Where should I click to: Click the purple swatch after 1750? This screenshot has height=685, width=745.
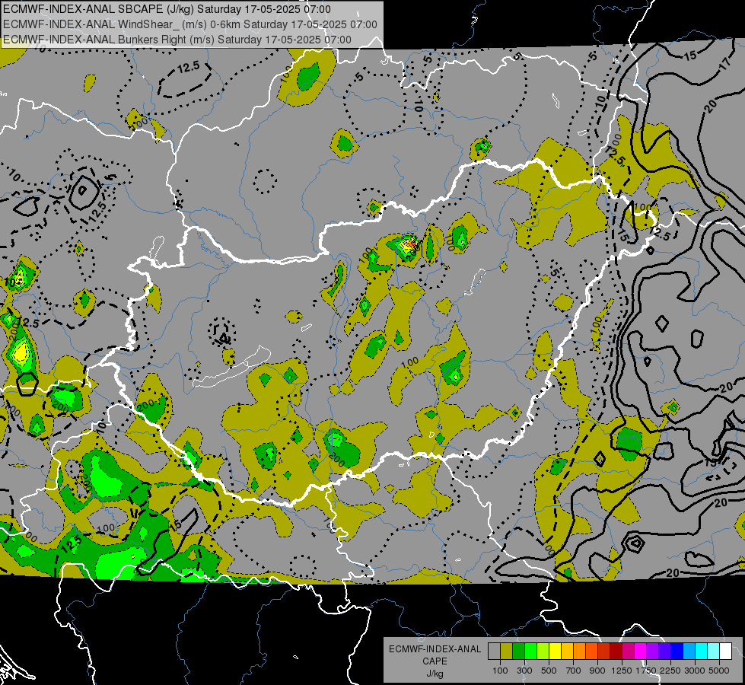tap(653, 652)
